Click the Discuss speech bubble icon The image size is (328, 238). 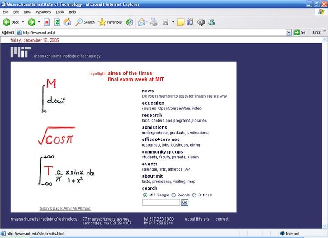tap(201, 22)
